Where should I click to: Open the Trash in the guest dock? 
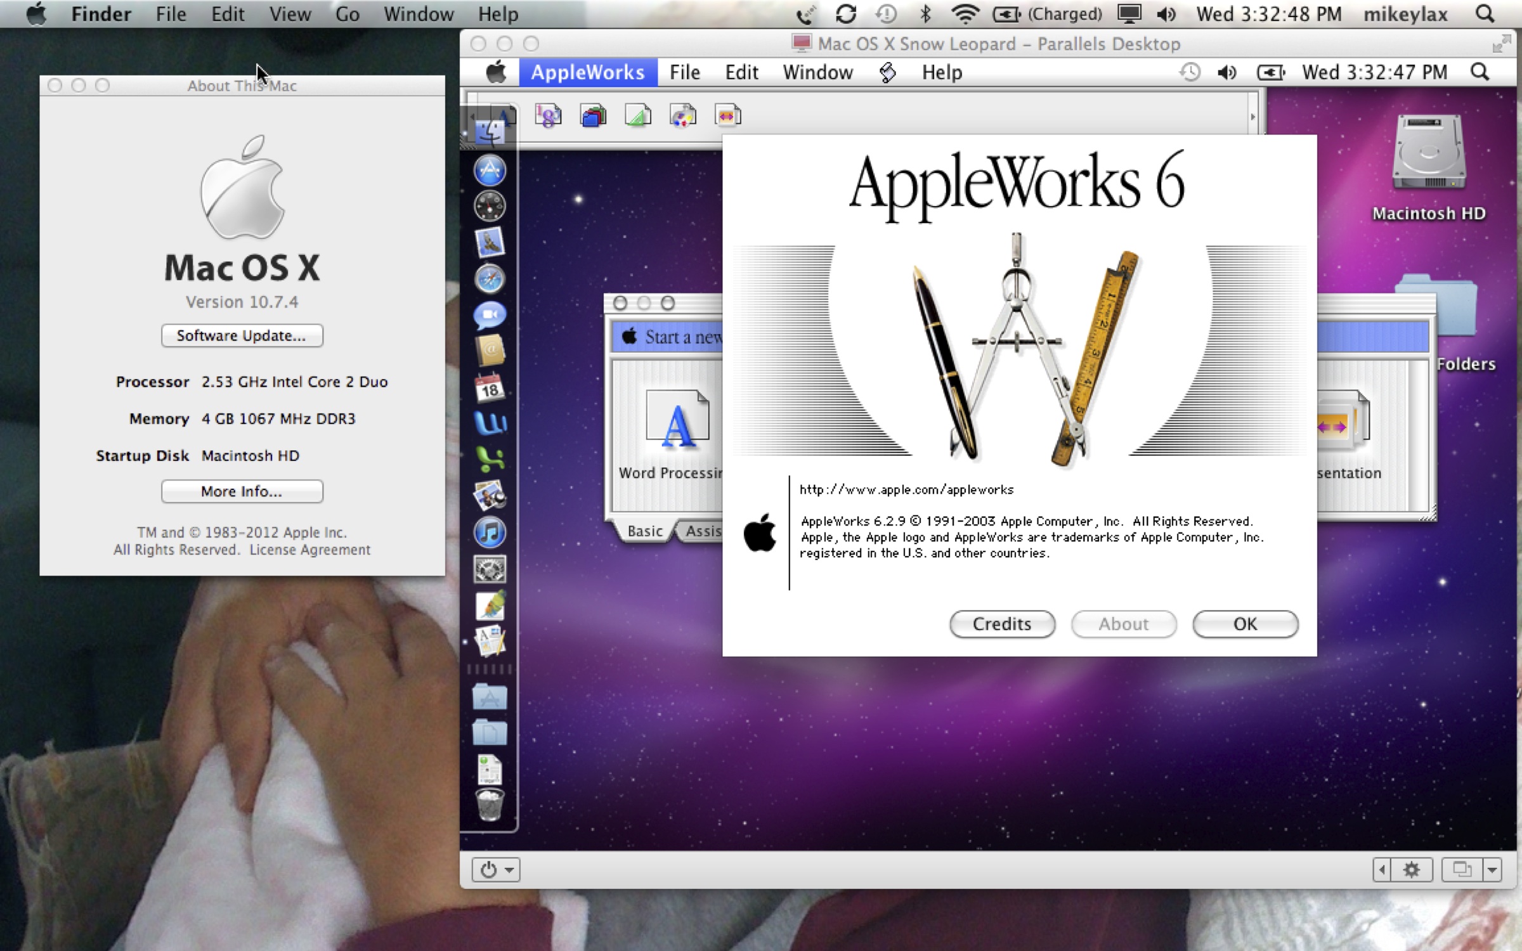(490, 805)
